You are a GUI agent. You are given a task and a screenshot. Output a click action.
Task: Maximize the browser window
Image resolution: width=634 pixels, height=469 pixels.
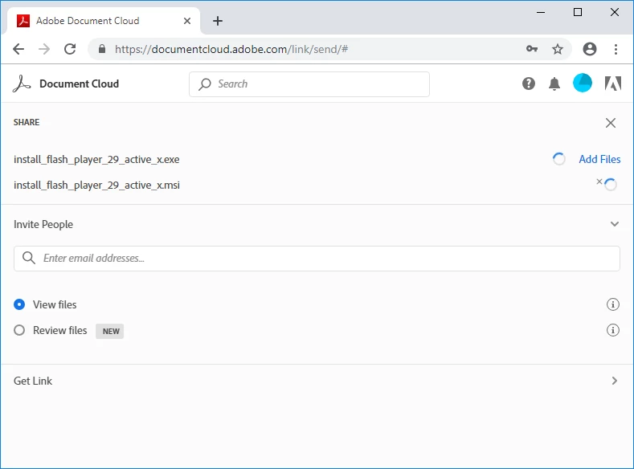pos(578,12)
